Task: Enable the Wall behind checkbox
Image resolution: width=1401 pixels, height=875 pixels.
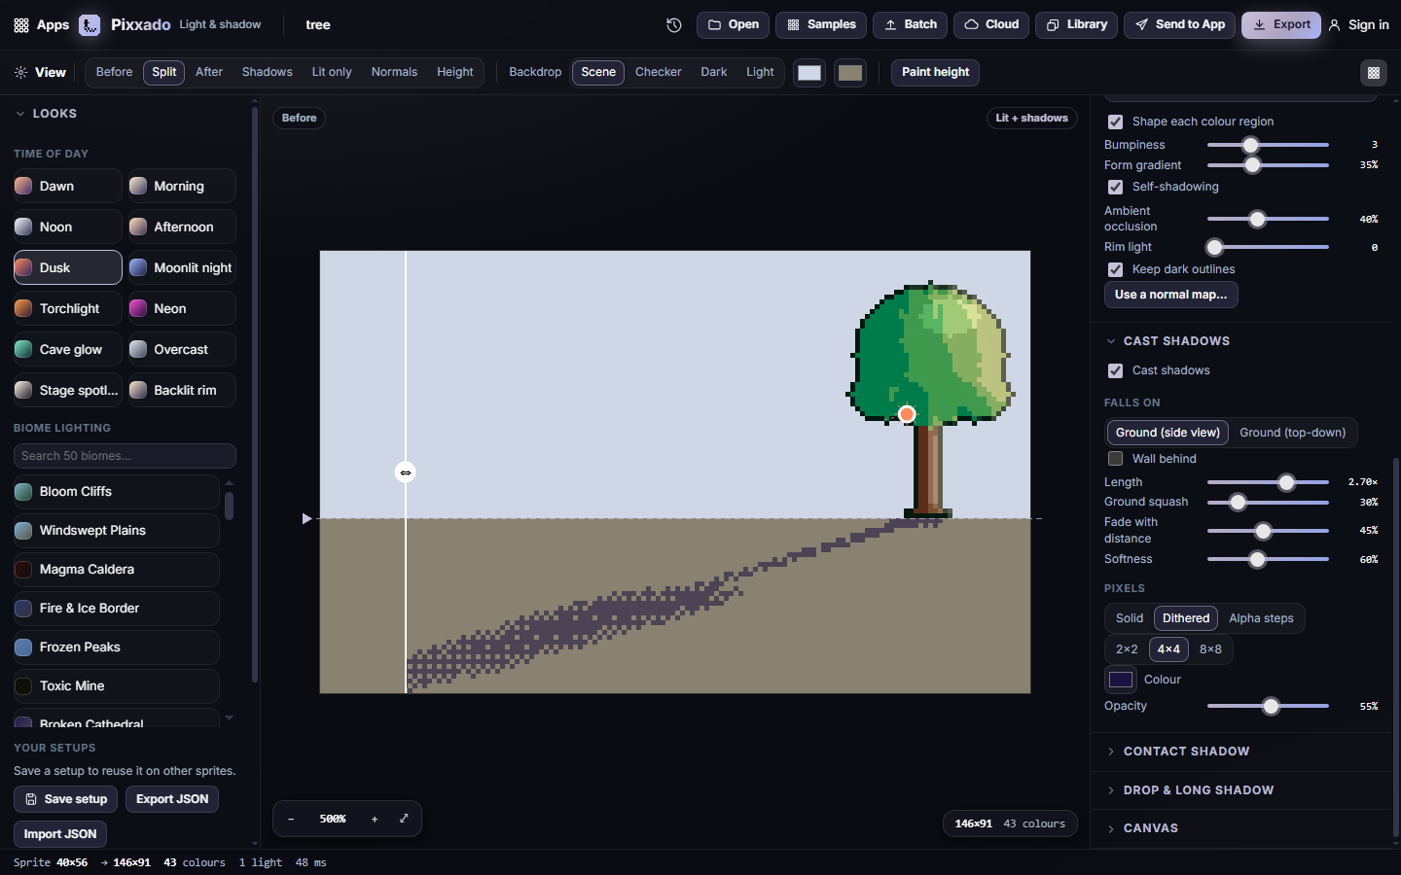Action: (1115, 459)
